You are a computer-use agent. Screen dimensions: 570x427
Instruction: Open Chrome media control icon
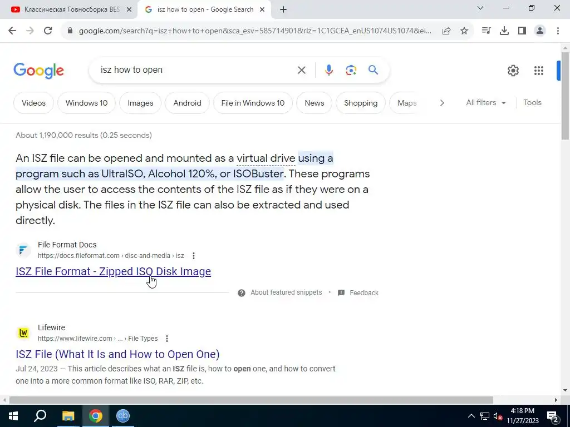click(x=486, y=31)
